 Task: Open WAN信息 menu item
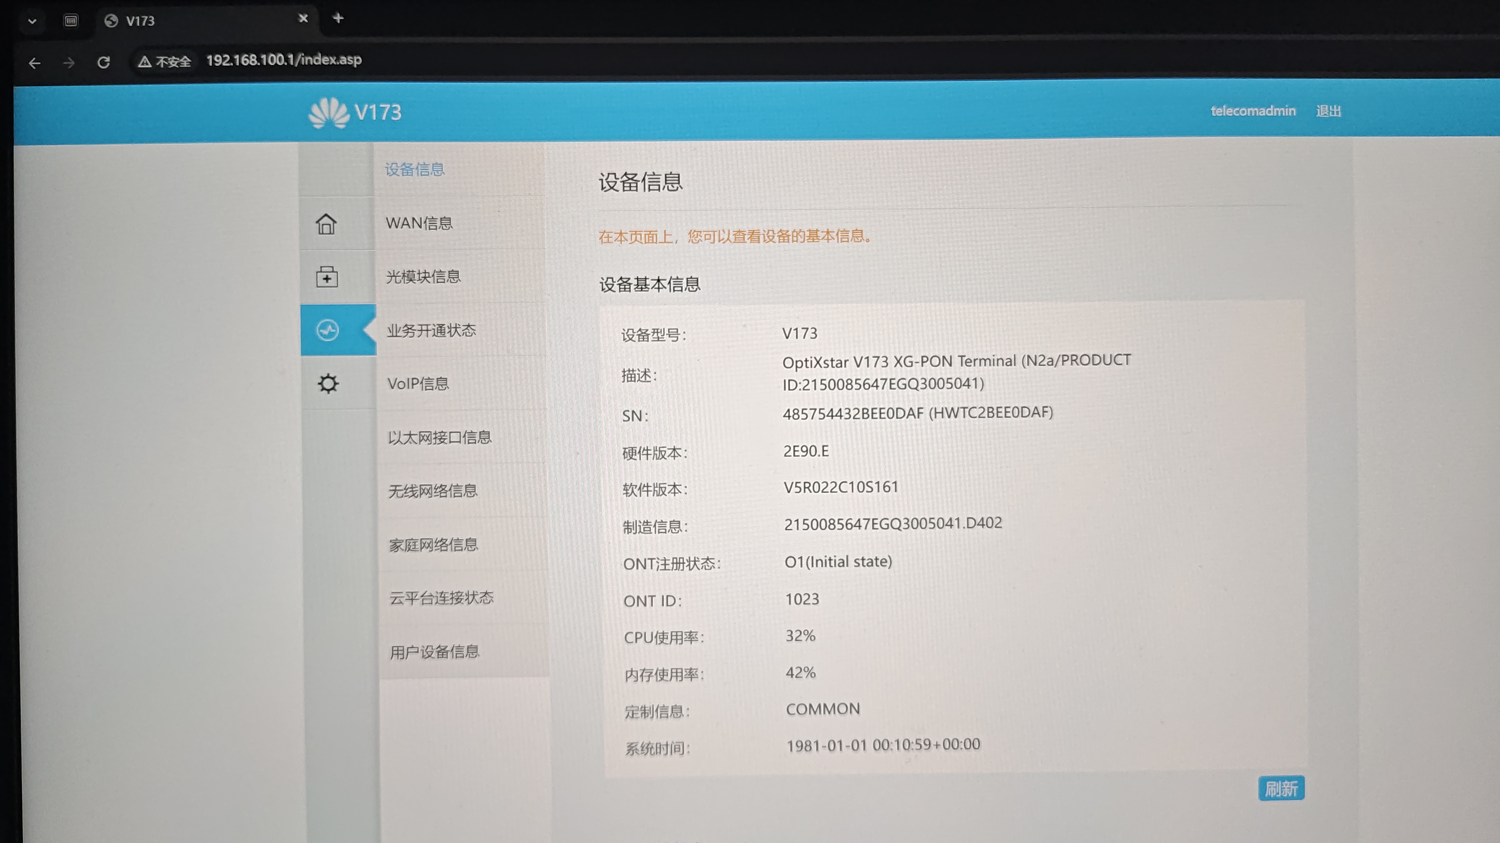click(419, 224)
